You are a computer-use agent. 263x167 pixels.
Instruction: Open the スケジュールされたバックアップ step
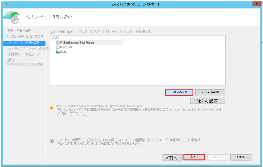26,37
